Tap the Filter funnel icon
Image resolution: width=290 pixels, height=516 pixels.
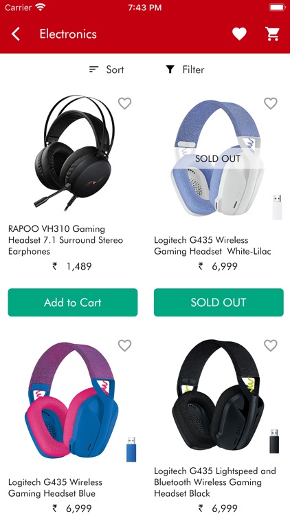click(x=170, y=69)
